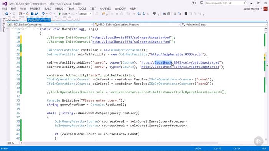Undo the last edit

[x=43, y=14]
